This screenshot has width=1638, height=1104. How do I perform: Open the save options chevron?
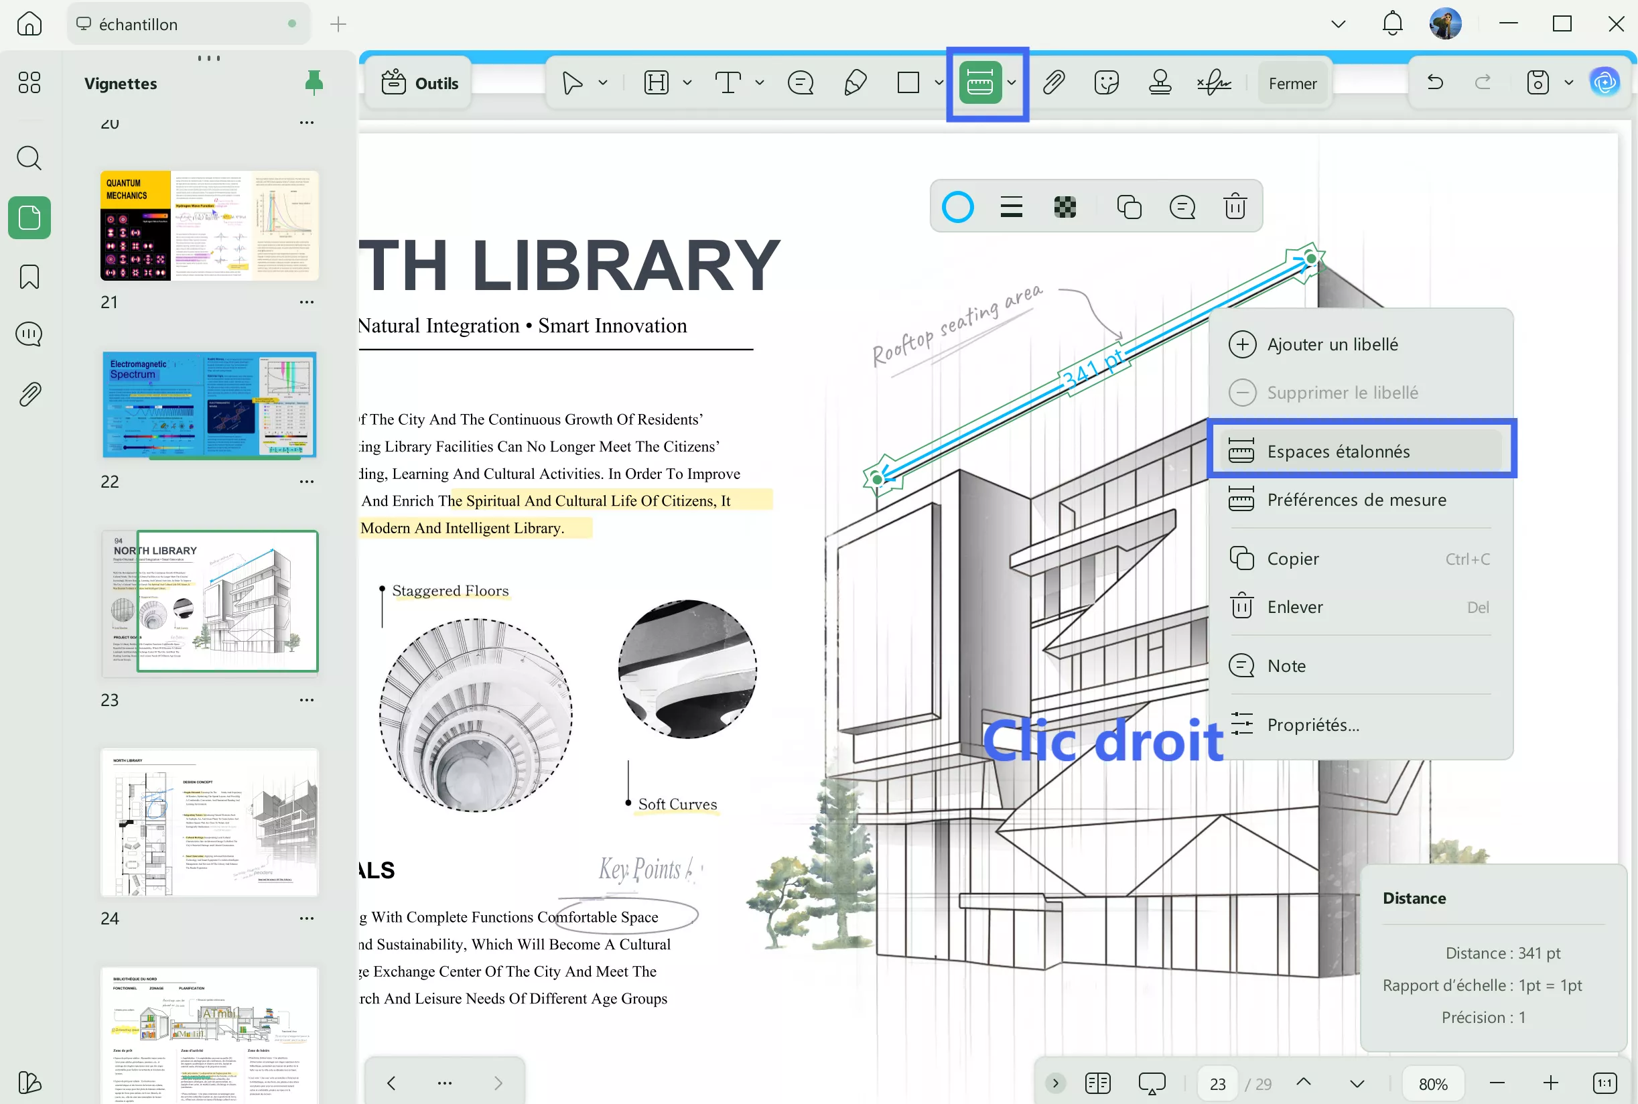click(x=1567, y=82)
